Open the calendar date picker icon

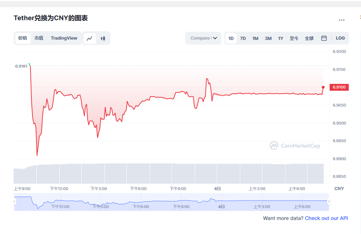coord(324,38)
